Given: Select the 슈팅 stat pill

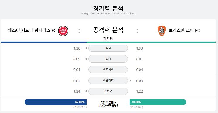Looking at the screenshot, I should click(x=108, y=59).
